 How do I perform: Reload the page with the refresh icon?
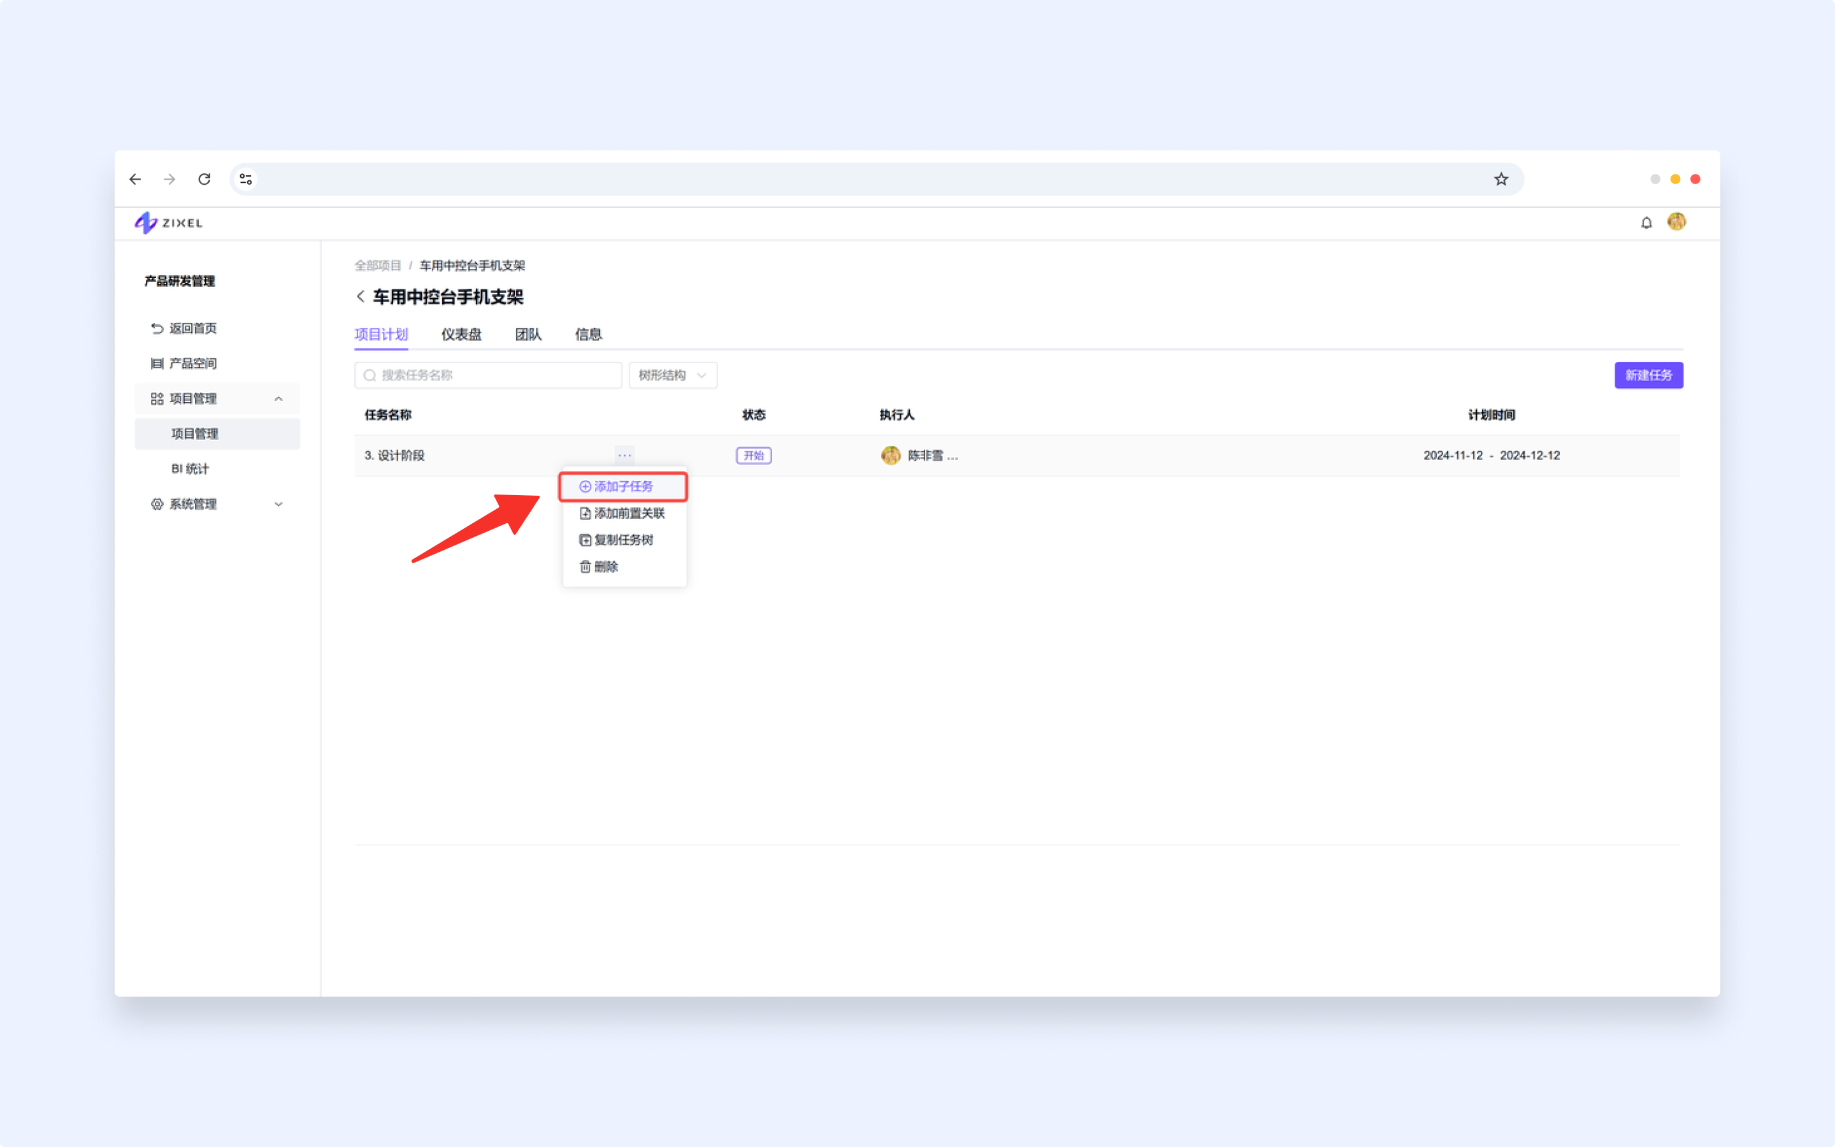(x=204, y=179)
